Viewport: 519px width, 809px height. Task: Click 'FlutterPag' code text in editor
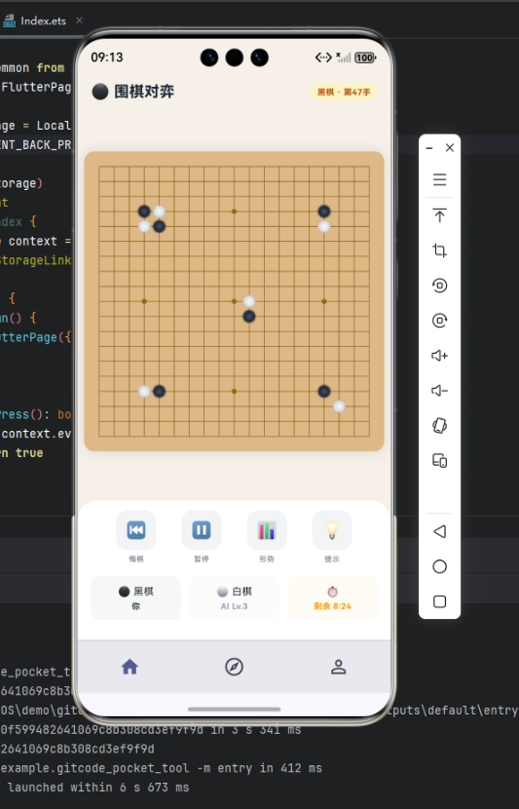click(x=36, y=87)
